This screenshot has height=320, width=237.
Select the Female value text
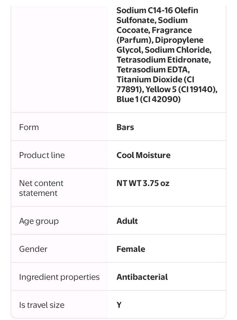coord(131,249)
